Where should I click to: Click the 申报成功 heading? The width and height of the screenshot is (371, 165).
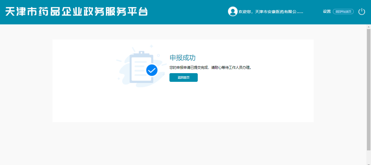[183, 58]
